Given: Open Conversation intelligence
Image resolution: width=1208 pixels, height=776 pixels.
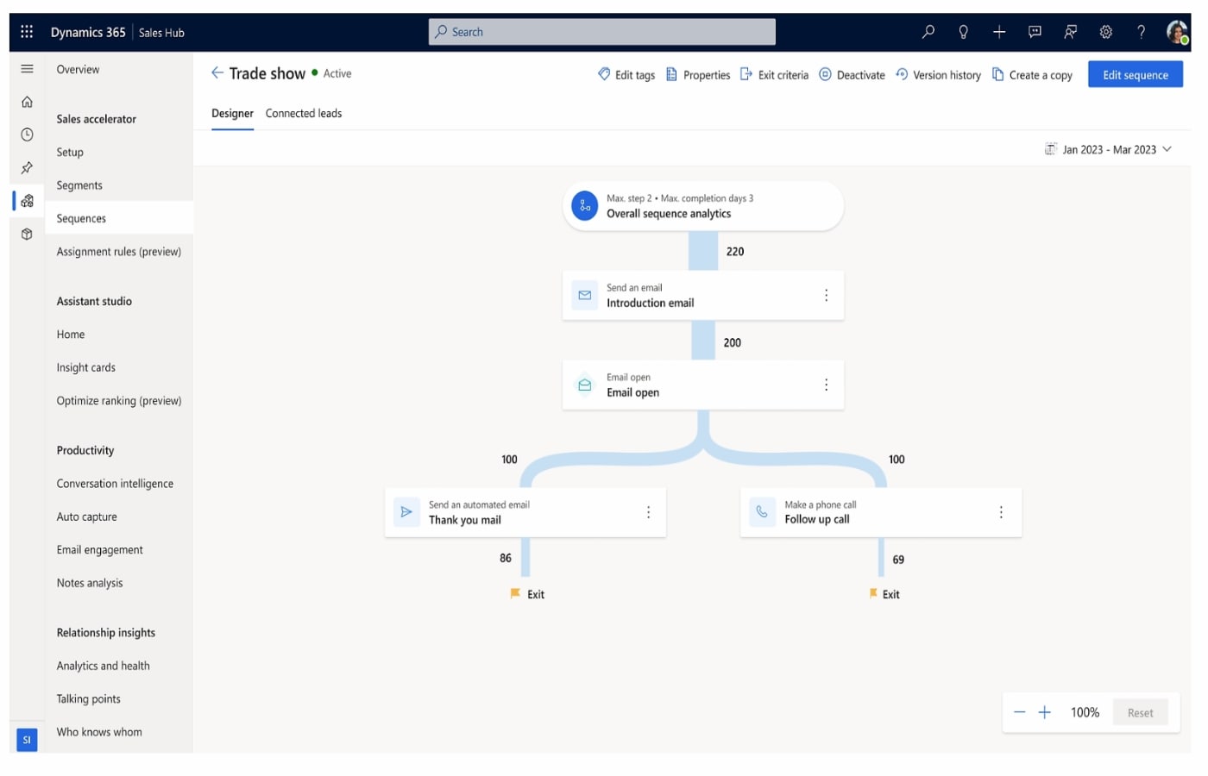Looking at the screenshot, I should pyautogui.click(x=115, y=484).
